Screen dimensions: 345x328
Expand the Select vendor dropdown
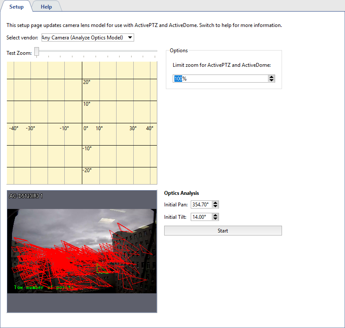[88, 38]
